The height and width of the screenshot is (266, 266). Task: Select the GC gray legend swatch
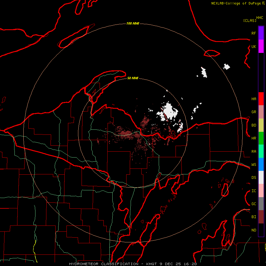[261, 204]
